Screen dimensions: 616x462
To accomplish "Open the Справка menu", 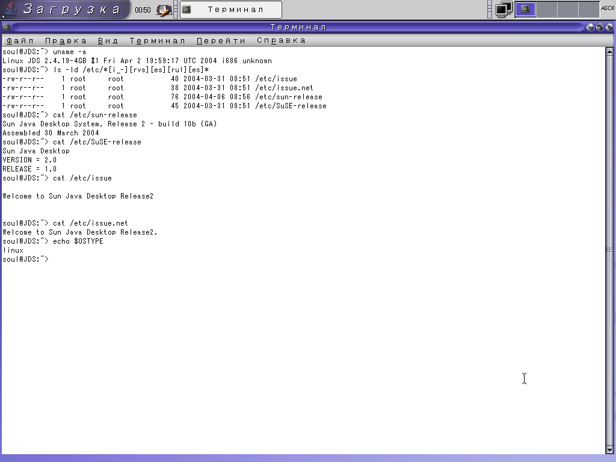I will (282, 40).
